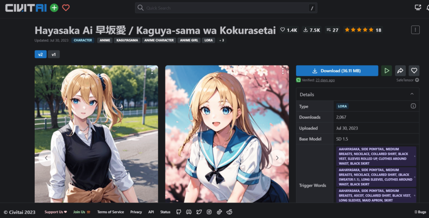Click the 1.4K likes heart badge
Image resolution: width=429 pixels, height=218 pixels.
(x=289, y=30)
